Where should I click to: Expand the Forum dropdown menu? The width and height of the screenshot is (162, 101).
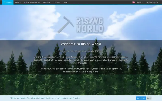(57, 2)
